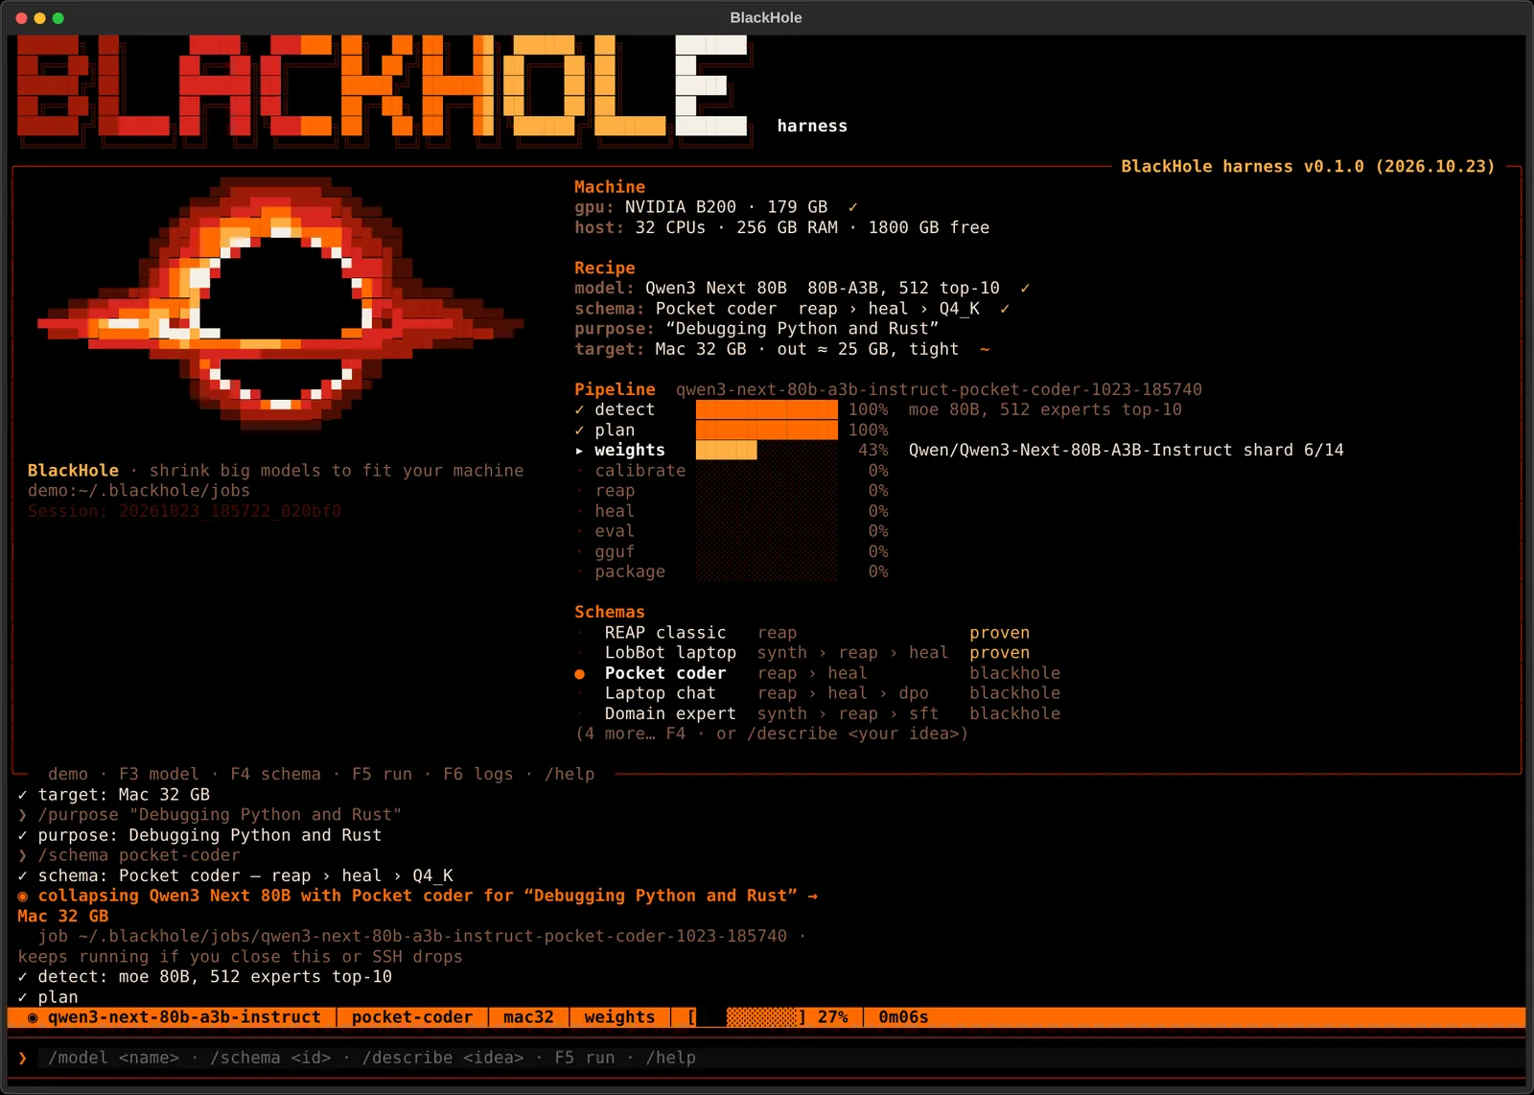Viewport: 1534px width, 1095px height.
Task: Focus the command input line
Action: point(767,1059)
